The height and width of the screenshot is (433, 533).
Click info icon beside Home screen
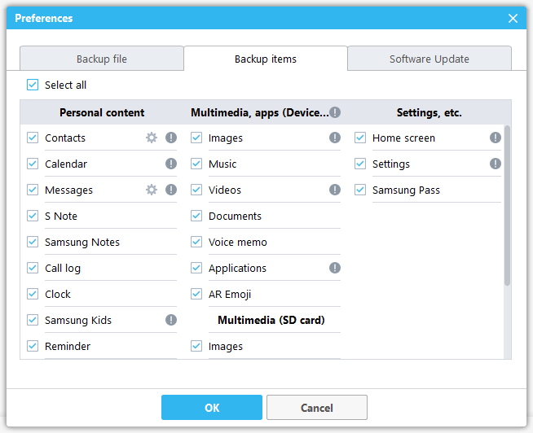[495, 138]
